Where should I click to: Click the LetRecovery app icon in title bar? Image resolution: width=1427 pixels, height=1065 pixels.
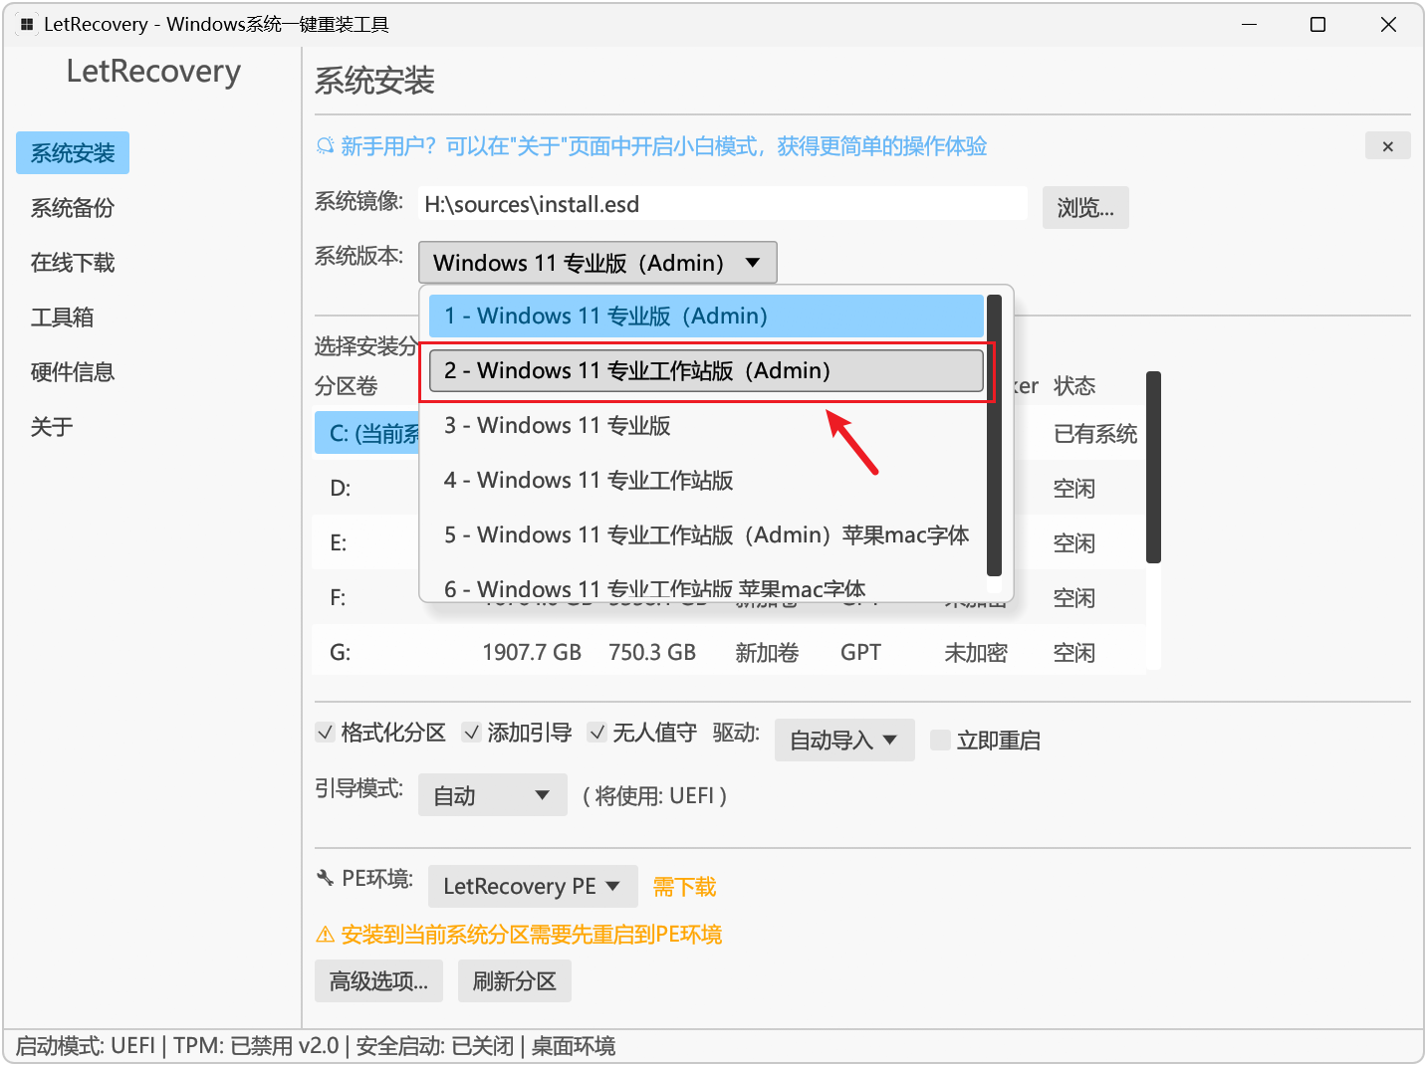(27, 24)
